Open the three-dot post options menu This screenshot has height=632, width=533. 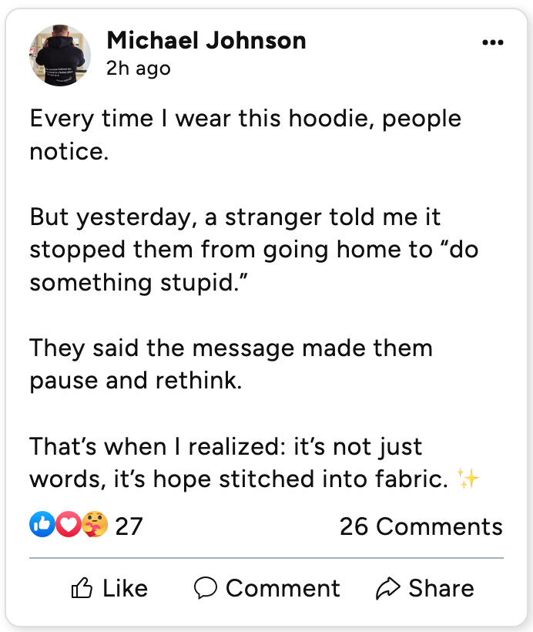[492, 43]
